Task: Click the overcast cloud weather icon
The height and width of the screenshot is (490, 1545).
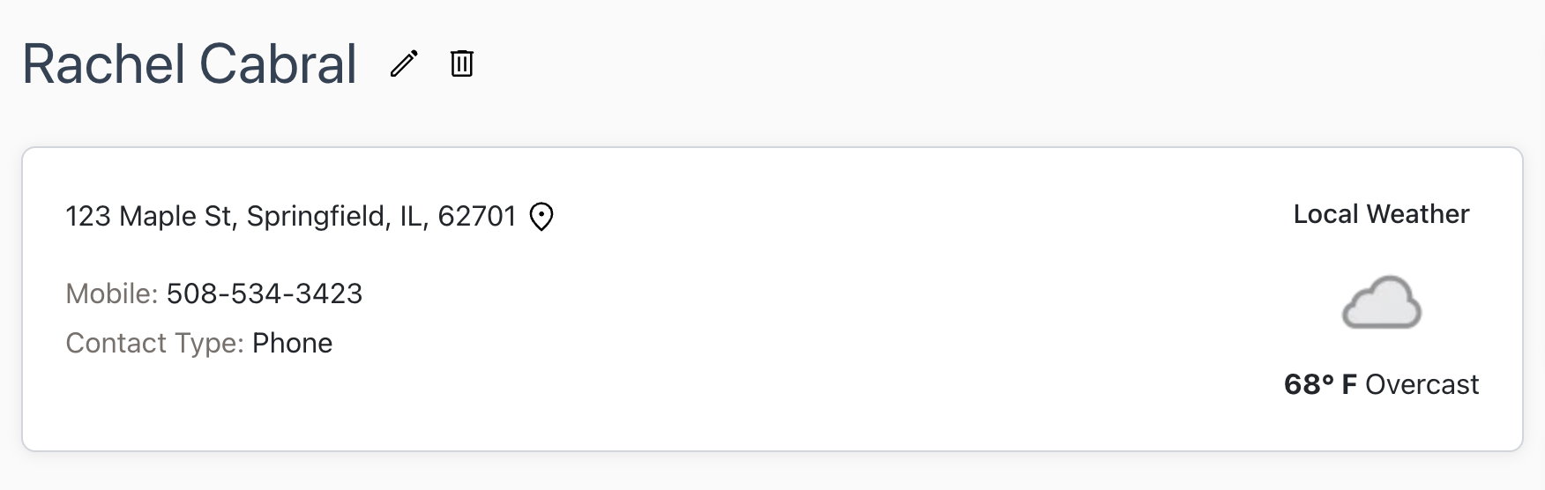Action: point(1381,302)
